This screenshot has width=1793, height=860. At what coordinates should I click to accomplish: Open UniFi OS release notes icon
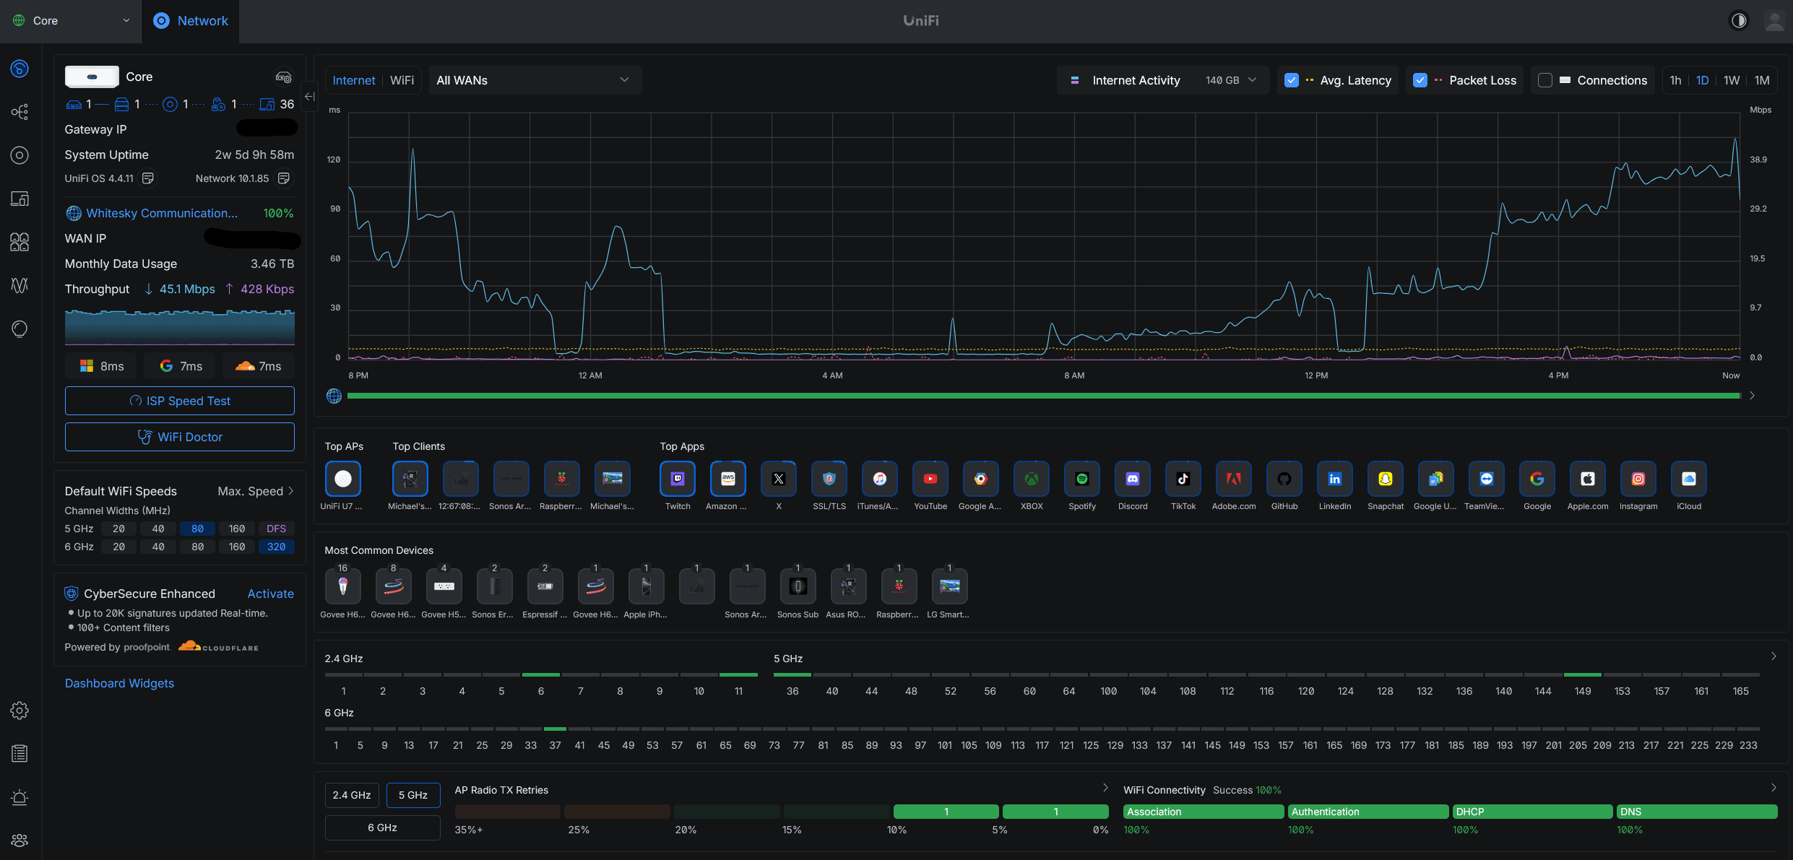pyautogui.click(x=148, y=178)
